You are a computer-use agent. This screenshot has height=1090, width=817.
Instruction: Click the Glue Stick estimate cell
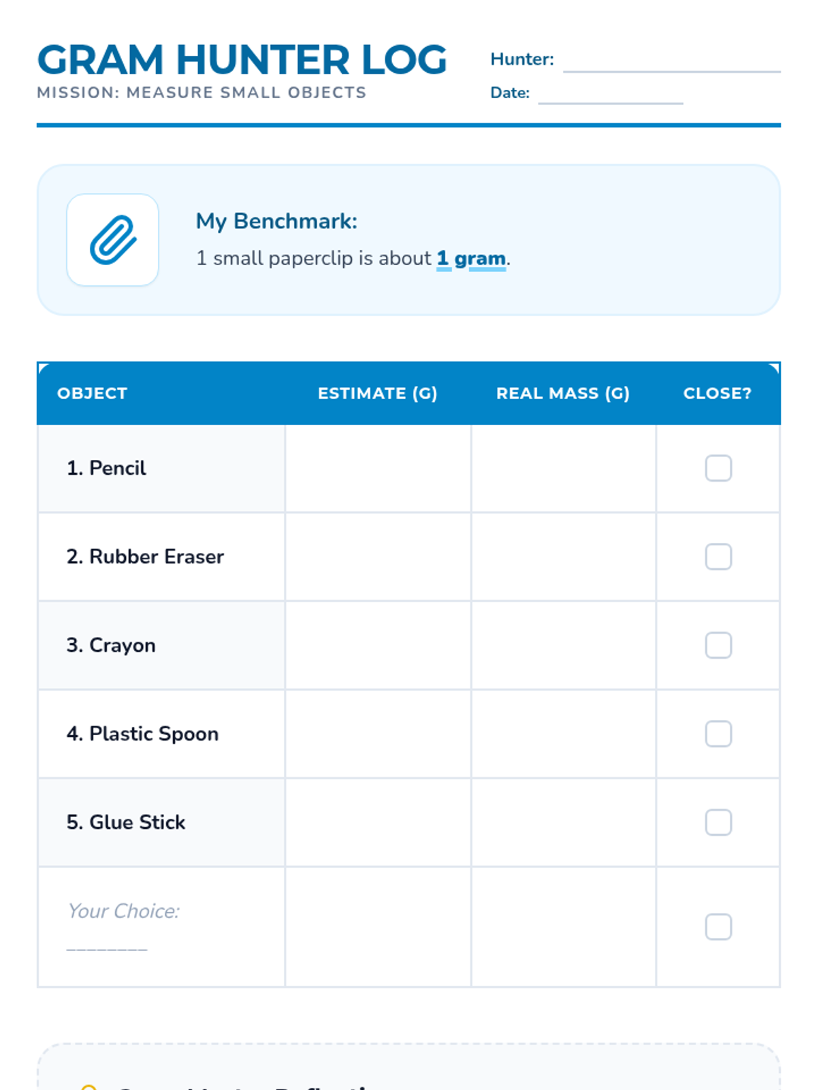pos(378,822)
